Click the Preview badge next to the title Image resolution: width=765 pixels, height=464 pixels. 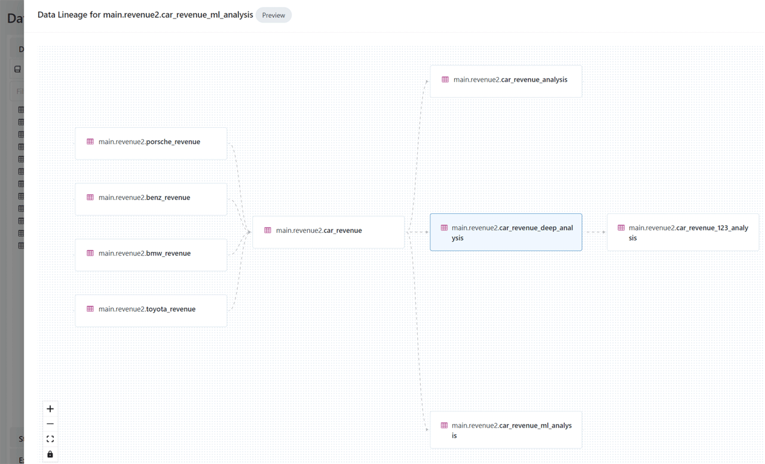(x=273, y=15)
